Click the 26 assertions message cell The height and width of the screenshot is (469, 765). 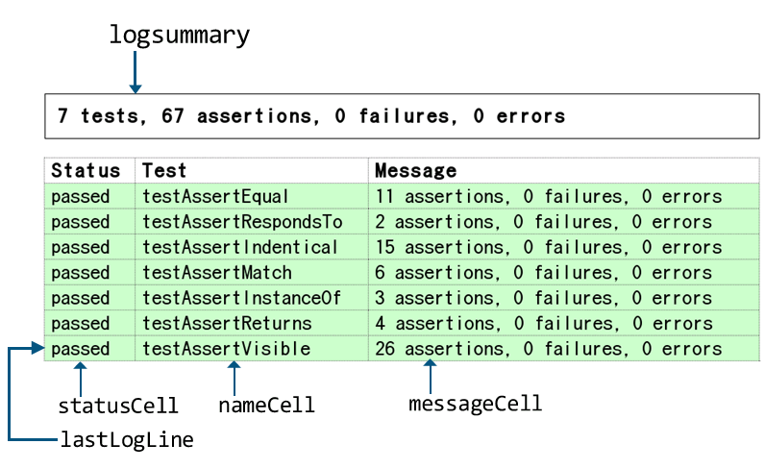564,349
